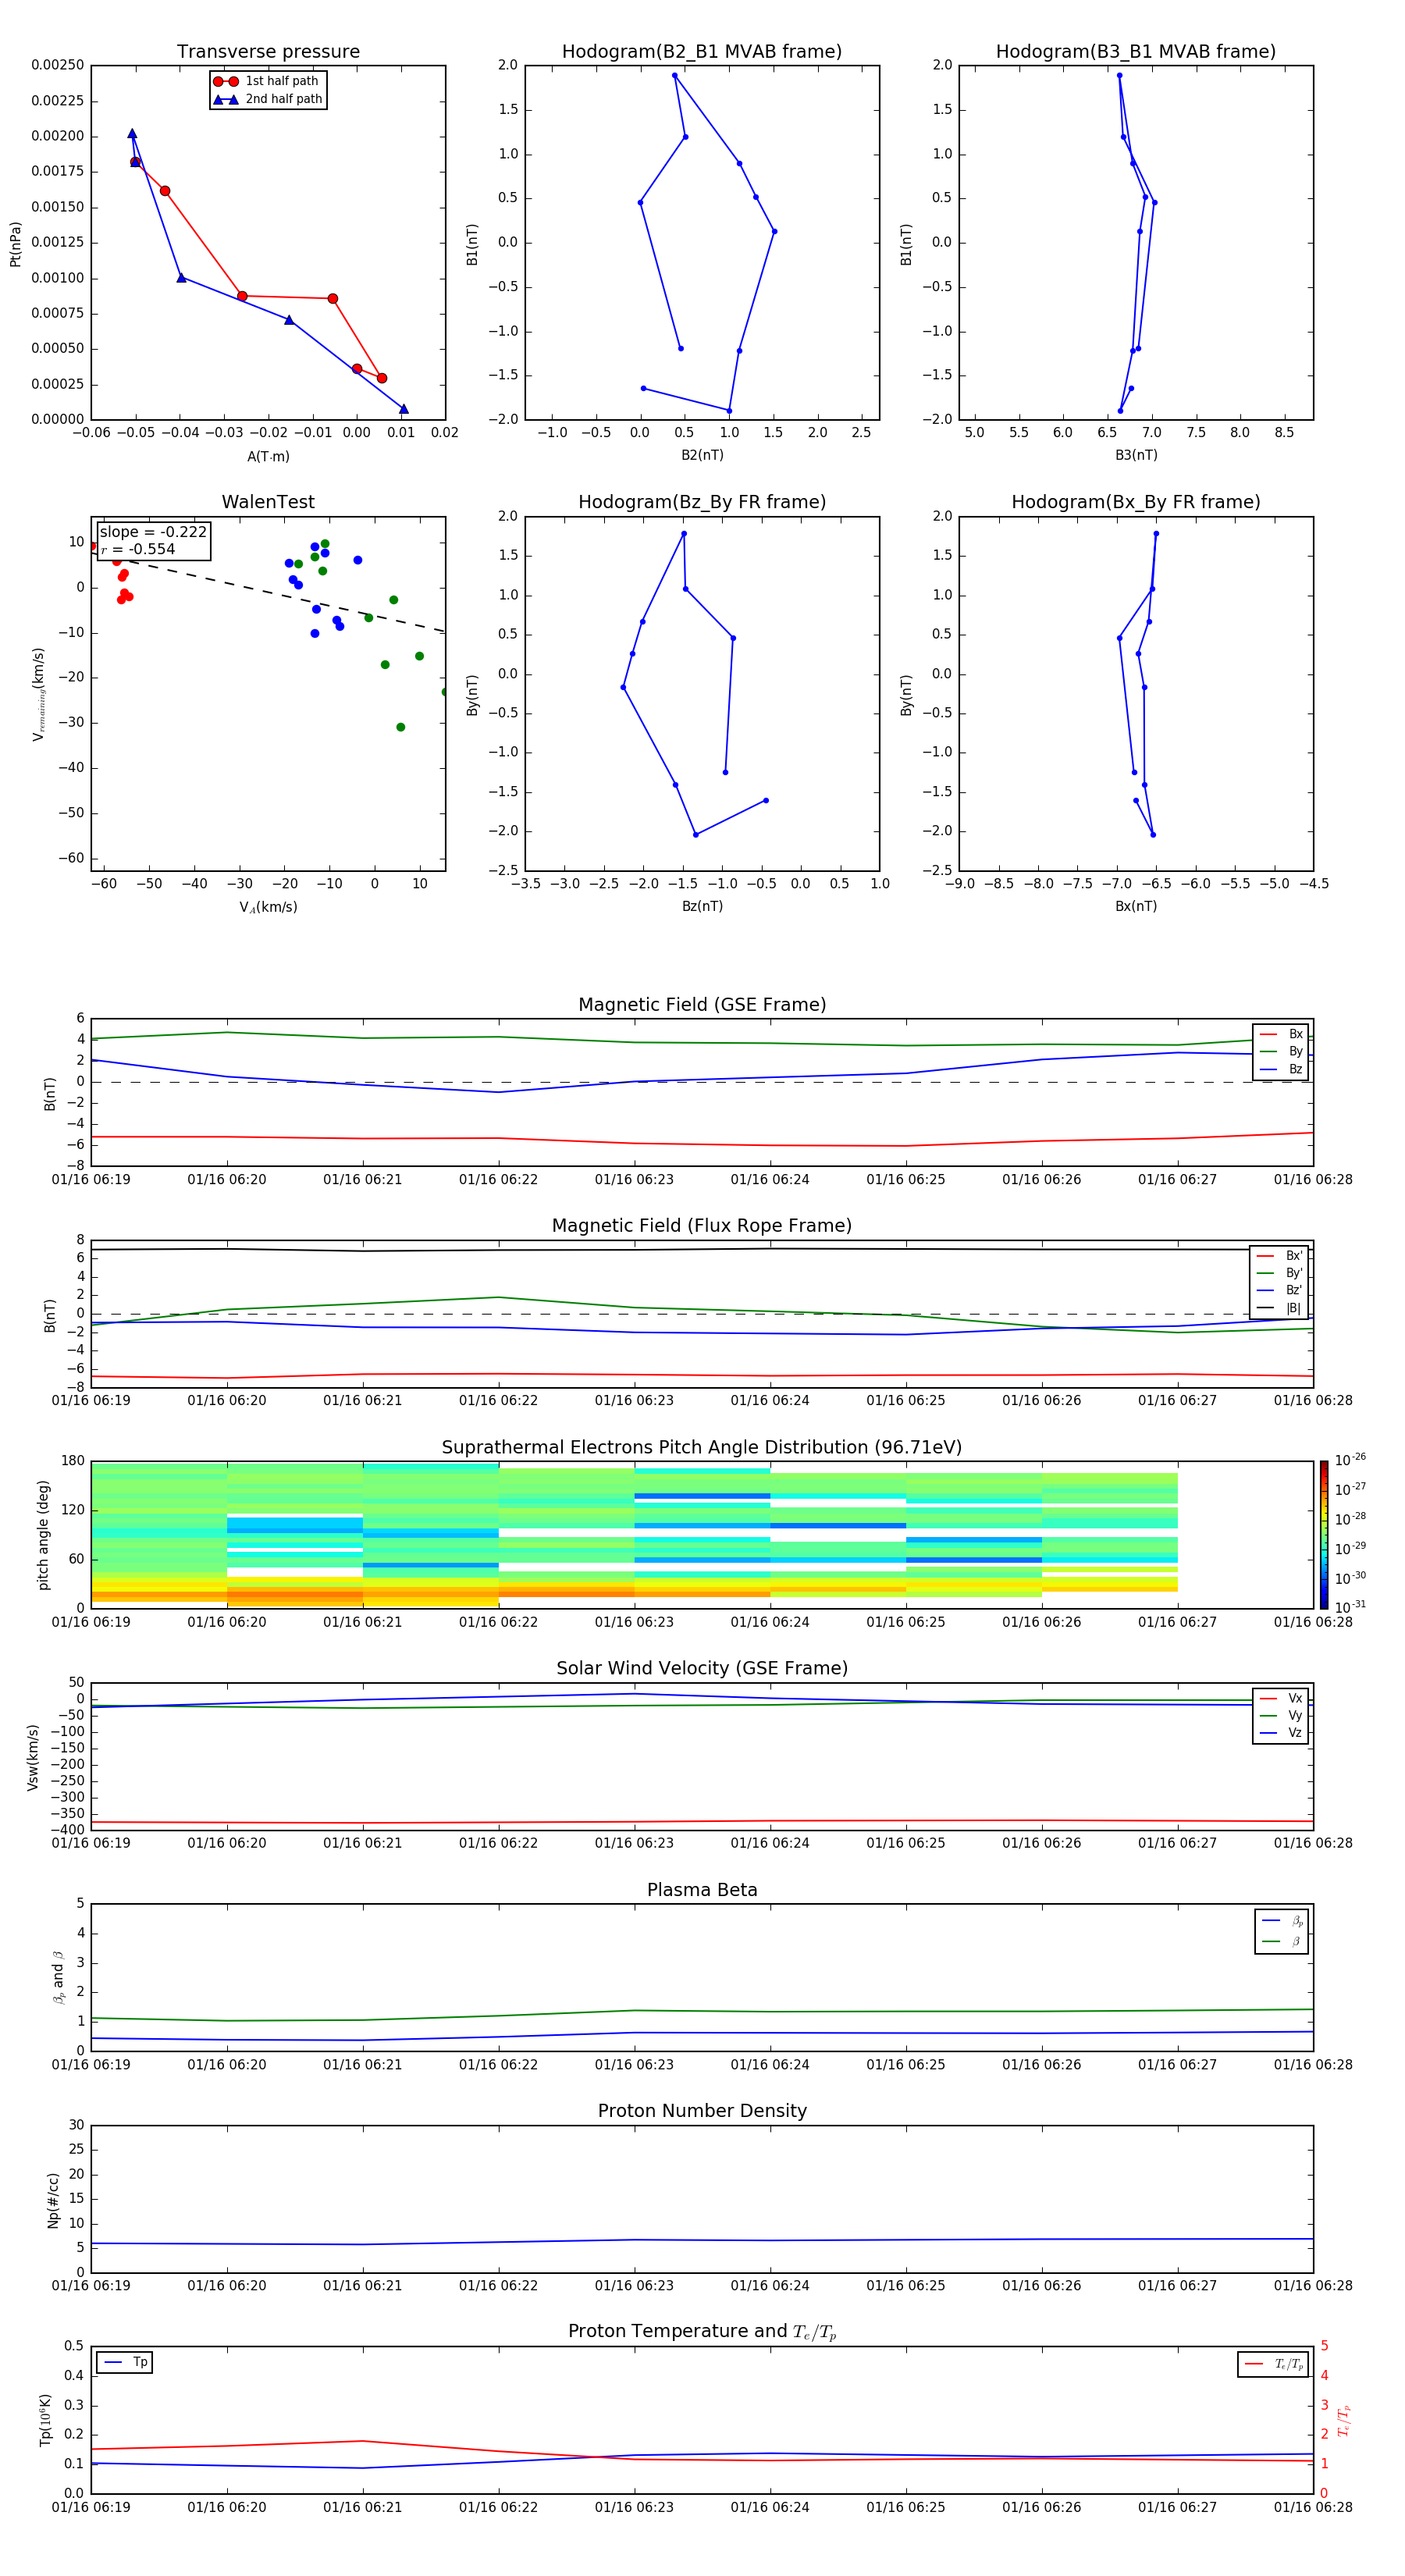Image resolution: width=1405 pixels, height=2576 pixels.
Task: Click the 'Plasma Beta' plot title
Action: coord(702,1890)
